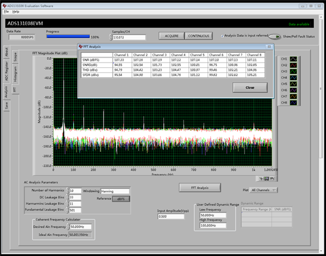This screenshot has height=256, width=326.
Task: Toggle the Show/Poll Fault Status switch
Action: (275, 37)
